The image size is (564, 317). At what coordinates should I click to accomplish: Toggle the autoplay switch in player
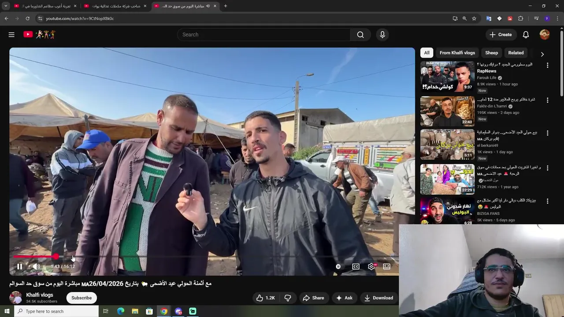click(x=338, y=266)
